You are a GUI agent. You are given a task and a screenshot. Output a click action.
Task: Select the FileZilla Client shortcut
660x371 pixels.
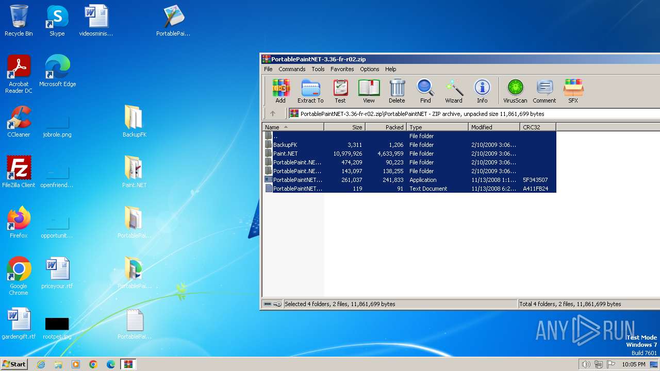tap(19, 172)
